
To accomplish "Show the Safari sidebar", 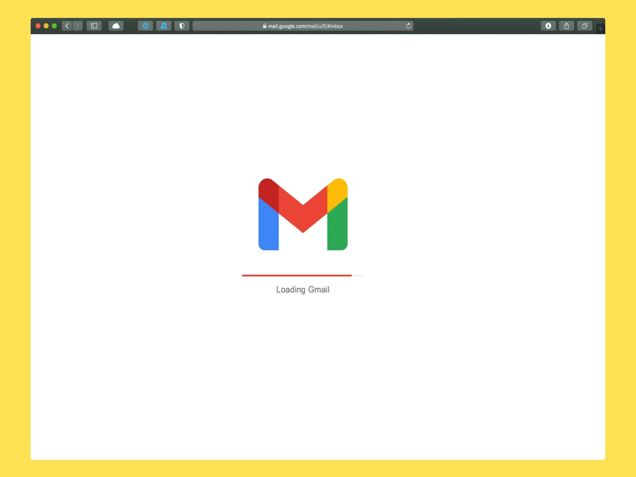I will point(94,26).
